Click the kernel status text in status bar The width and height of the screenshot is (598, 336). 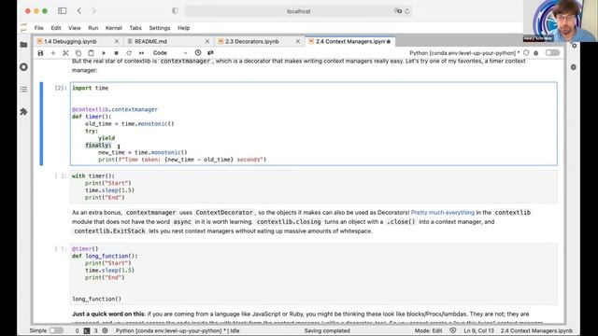click(x=178, y=330)
